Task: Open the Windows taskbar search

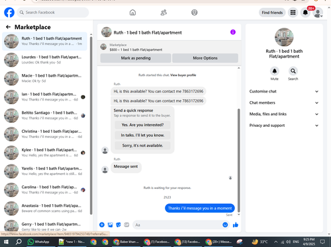Action: point(19,242)
